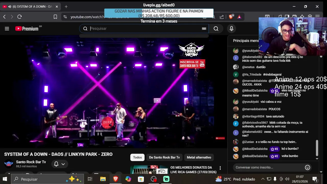Select the Metal alternativo chip

(199, 157)
